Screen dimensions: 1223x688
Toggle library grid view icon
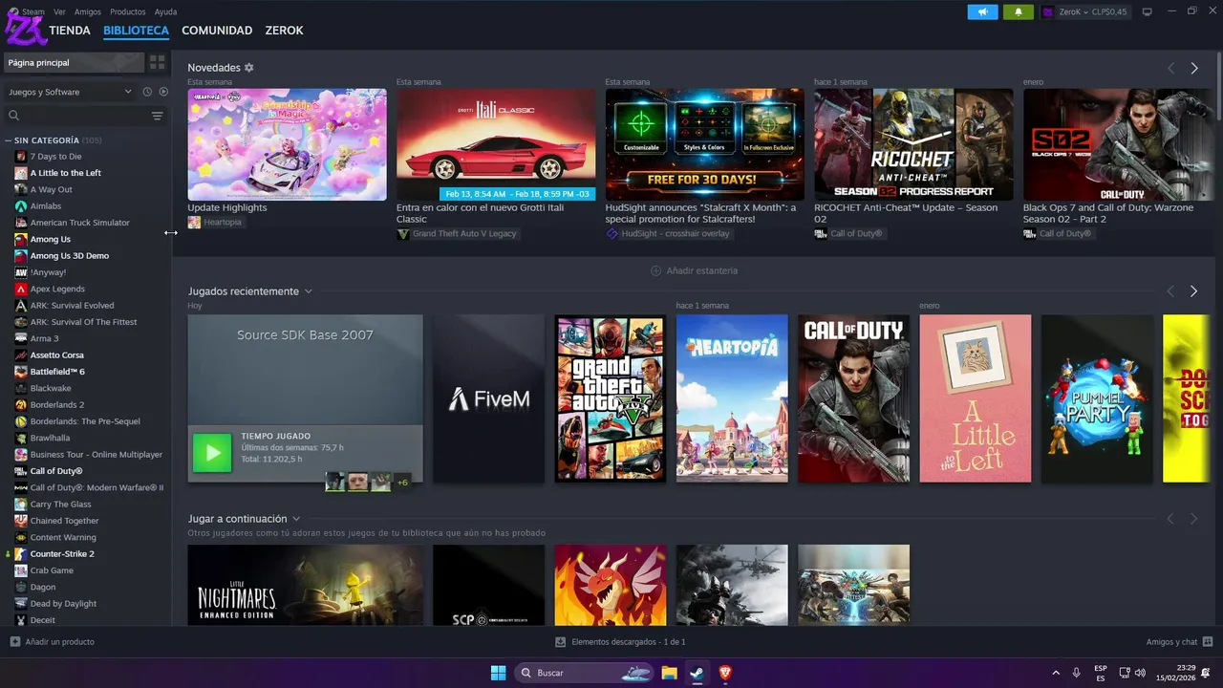tap(158, 62)
